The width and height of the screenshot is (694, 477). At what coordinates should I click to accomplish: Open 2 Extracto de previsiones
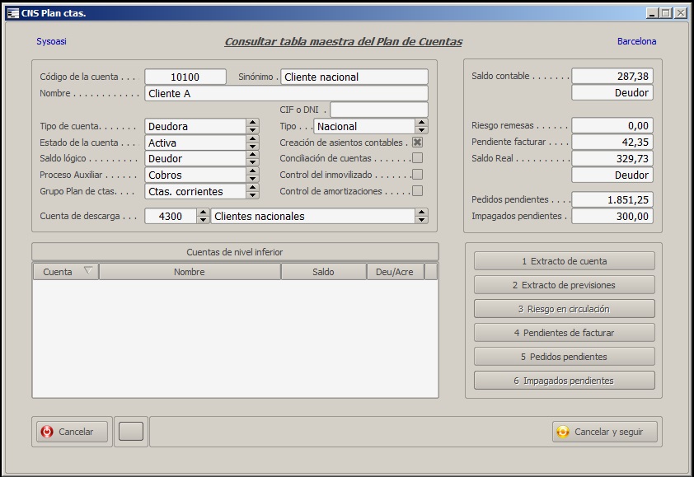tap(565, 285)
